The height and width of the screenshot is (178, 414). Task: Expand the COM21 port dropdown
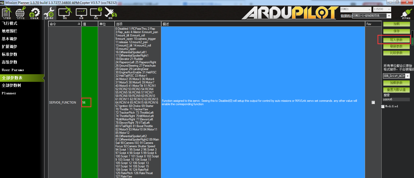pyautogui.click(x=369, y=9)
